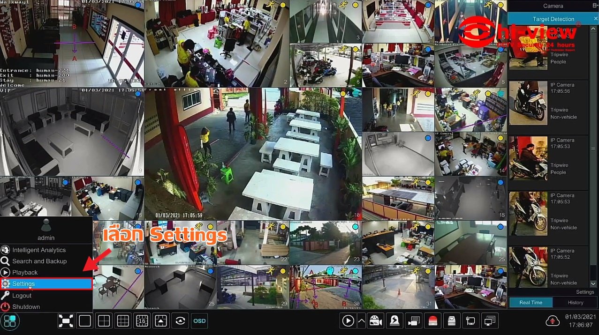
Task: Click the manual record camera icon
Action: tap(376, 320)
